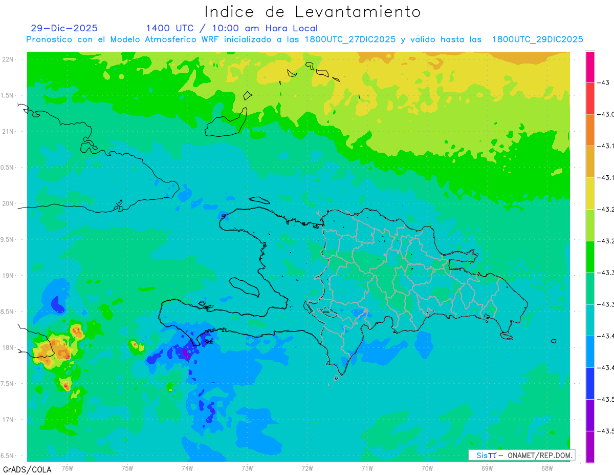Click the teal-green segment of the legend
Image resolution: width=614 pixels, height=475 pixels.
tap(590, 288)
